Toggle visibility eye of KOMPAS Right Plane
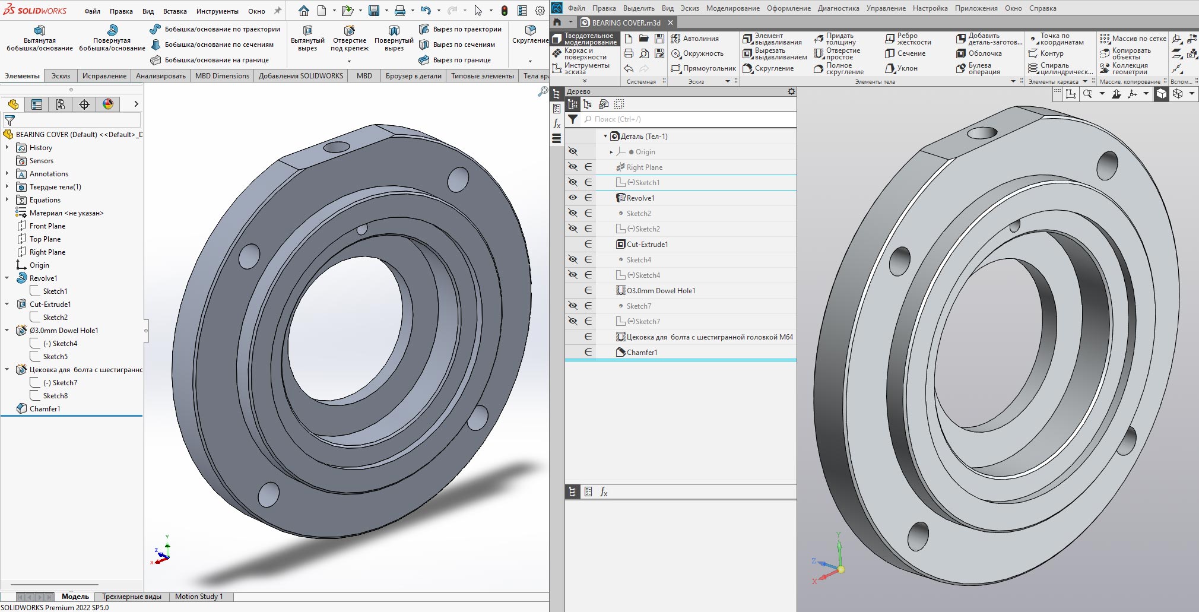The height and width of the screenshot is (612, 1199). (573, 167)
